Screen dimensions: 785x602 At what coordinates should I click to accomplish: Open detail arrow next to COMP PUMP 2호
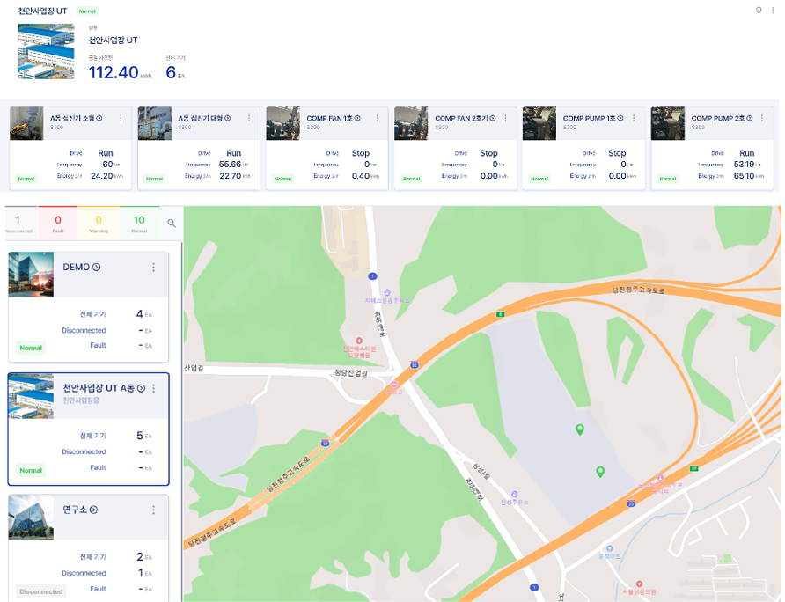pos(748,118)
